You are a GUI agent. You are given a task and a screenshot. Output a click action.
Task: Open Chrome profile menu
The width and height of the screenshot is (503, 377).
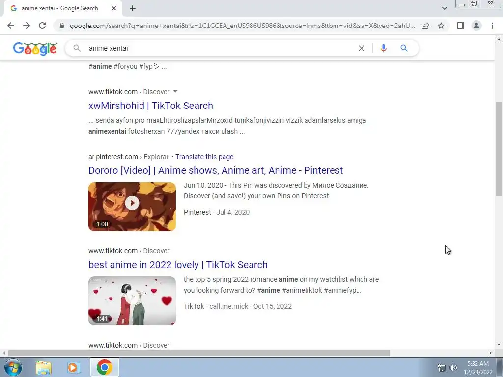point(476,26)
